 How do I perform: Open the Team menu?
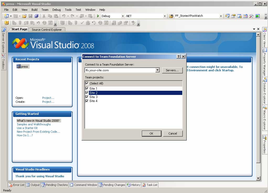45,10
